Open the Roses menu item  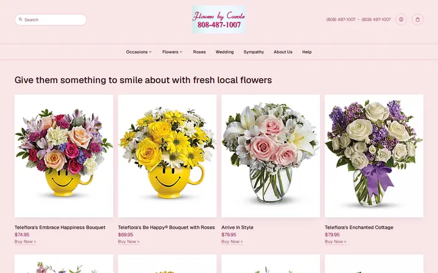[199, 52]
